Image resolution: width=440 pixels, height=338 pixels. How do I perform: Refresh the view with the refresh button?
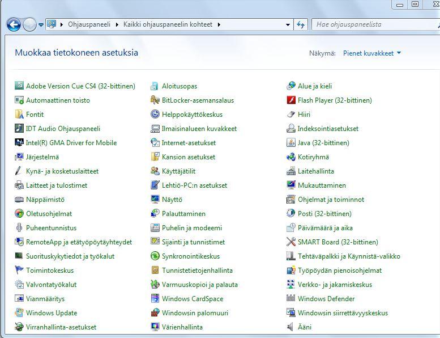301,25
